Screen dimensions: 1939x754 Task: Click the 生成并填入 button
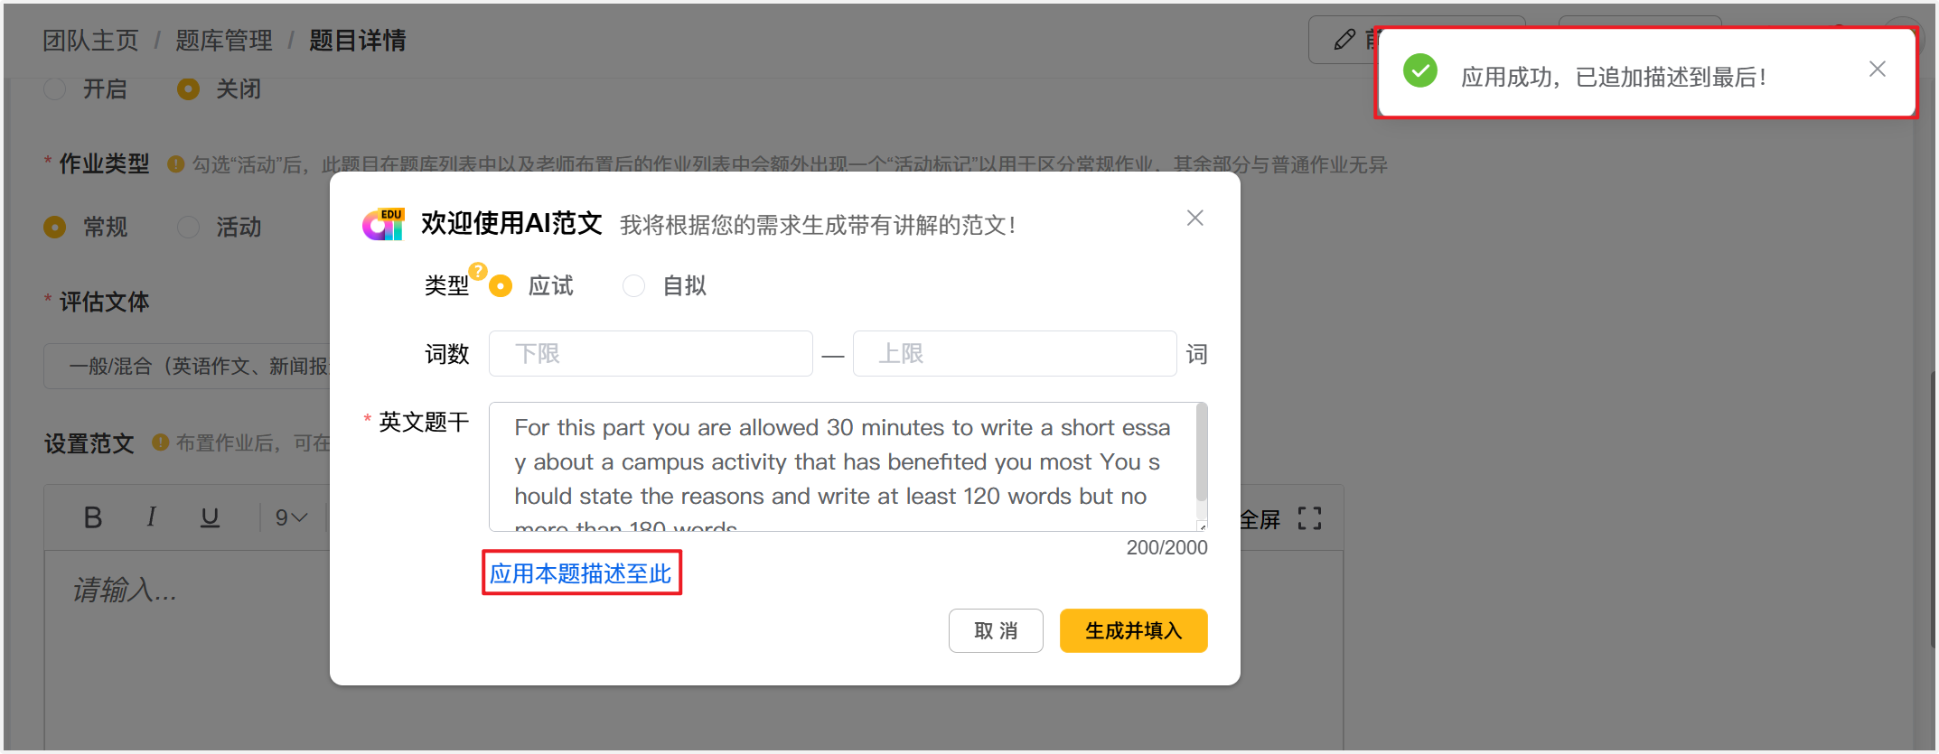[1133, 630]
